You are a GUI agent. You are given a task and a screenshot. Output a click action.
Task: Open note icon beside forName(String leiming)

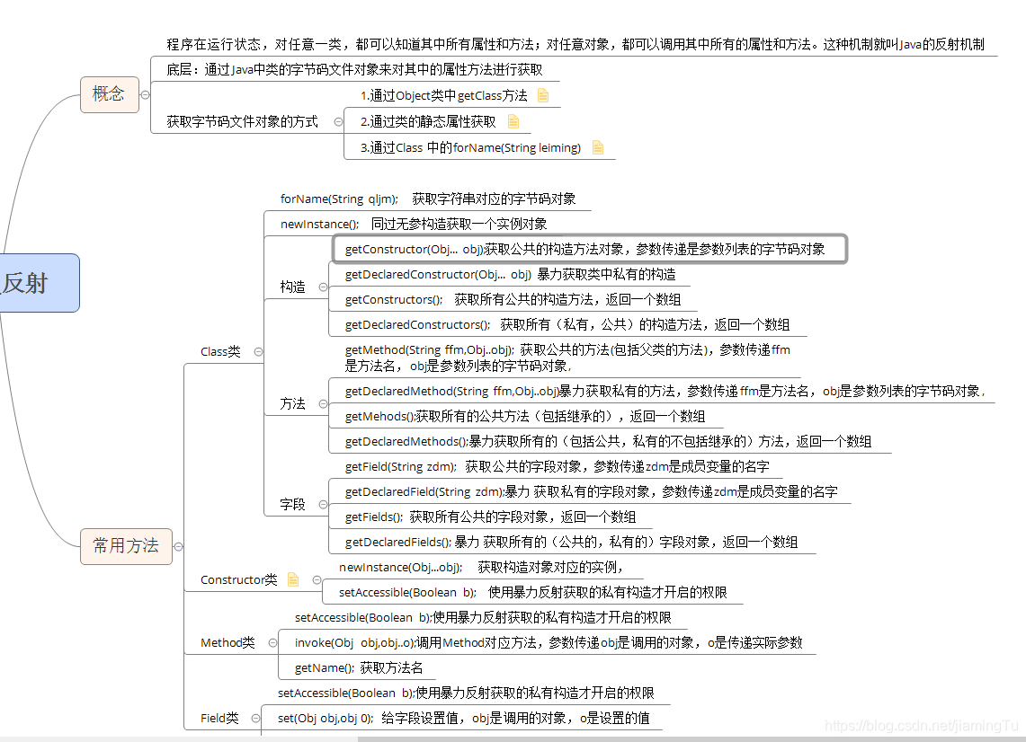597,147
